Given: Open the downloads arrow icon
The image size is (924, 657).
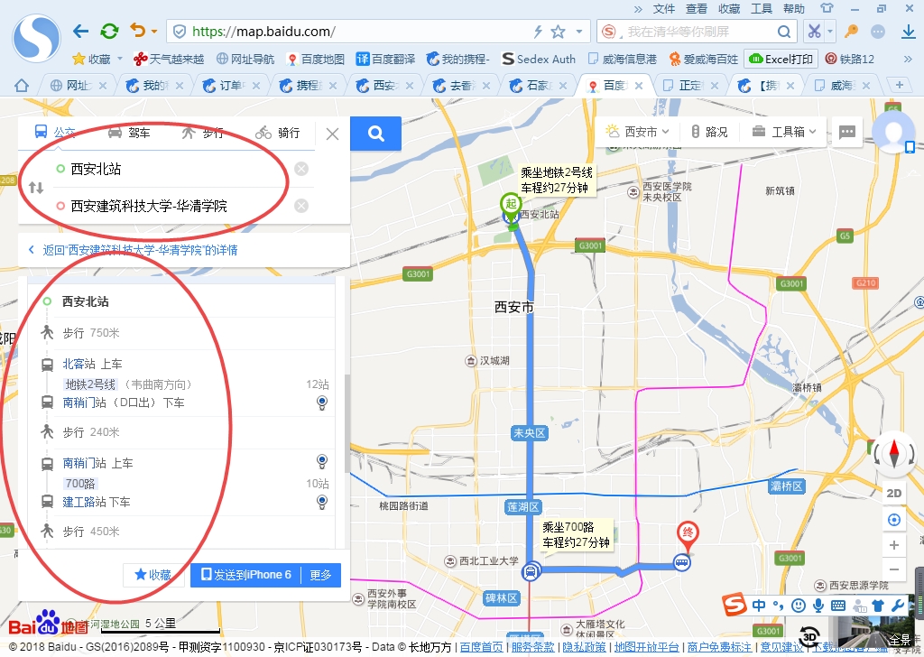Looking at the screenshot, I should [909, 32].
